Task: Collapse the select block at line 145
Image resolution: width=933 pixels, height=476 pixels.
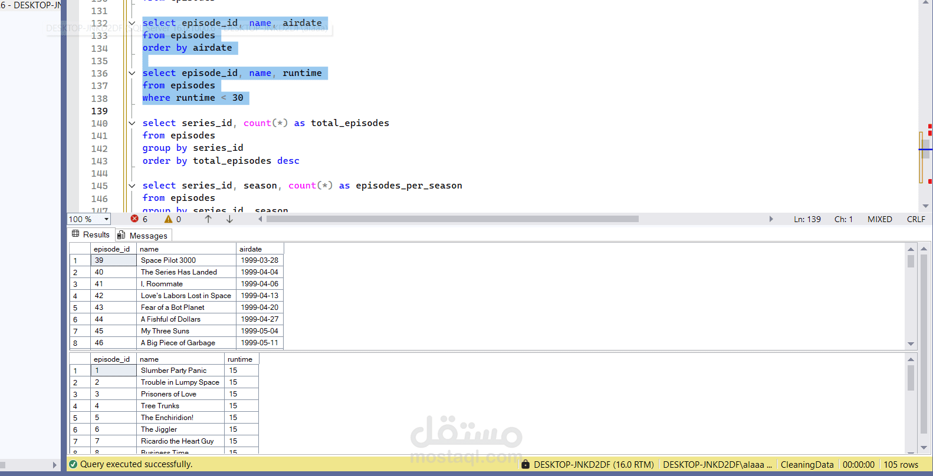Action: pos(132,186)
